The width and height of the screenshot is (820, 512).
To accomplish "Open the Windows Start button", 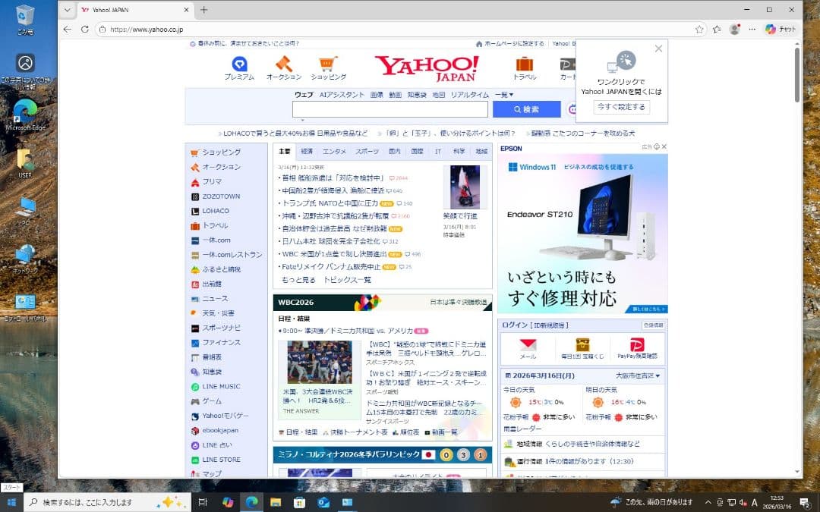I will pos(11,502).
